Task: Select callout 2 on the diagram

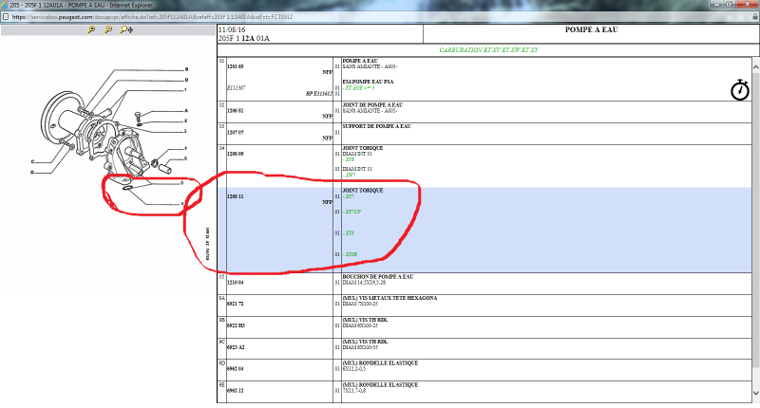Action: coord(185,131)
